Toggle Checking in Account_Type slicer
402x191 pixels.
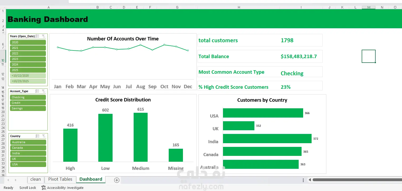28,97
